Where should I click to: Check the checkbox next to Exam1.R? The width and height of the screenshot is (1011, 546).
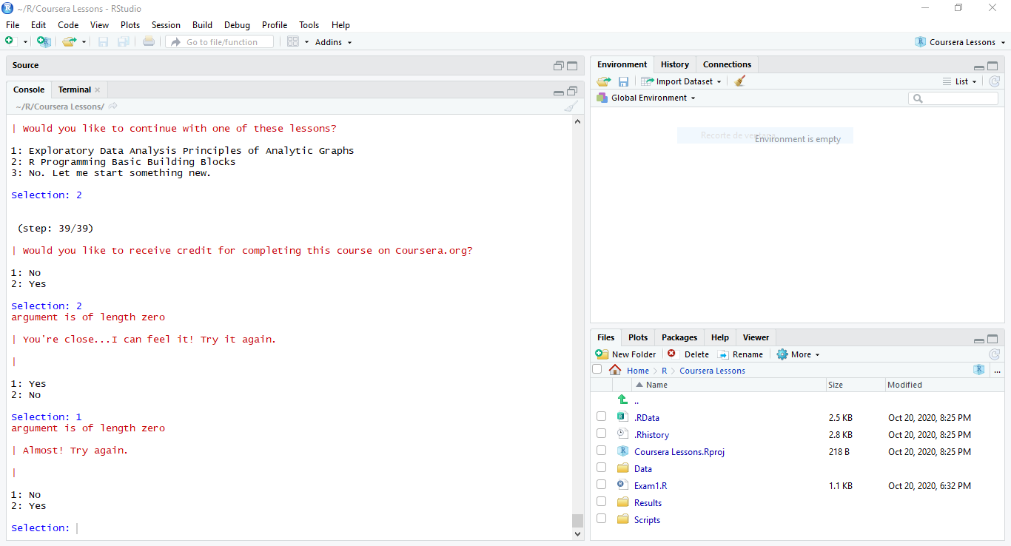[x=601, y=484]
